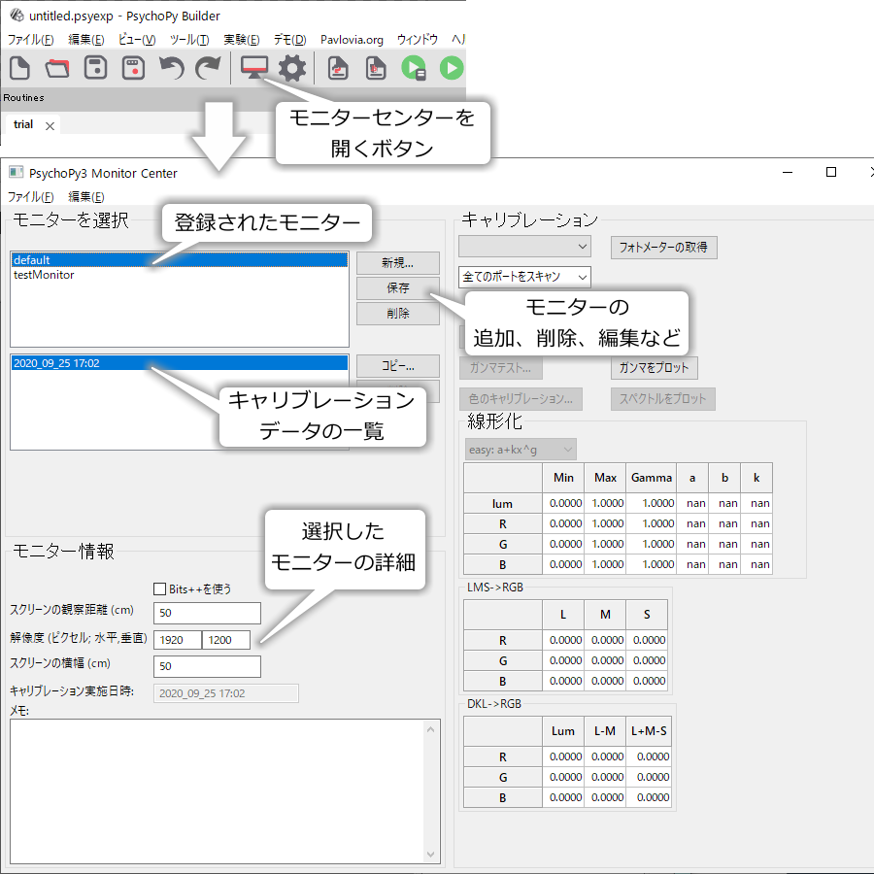Viewport: 874px width, 874px height.
Task: Toggle the Bits++を使う checkbox
Action: (x=160, y=589)
